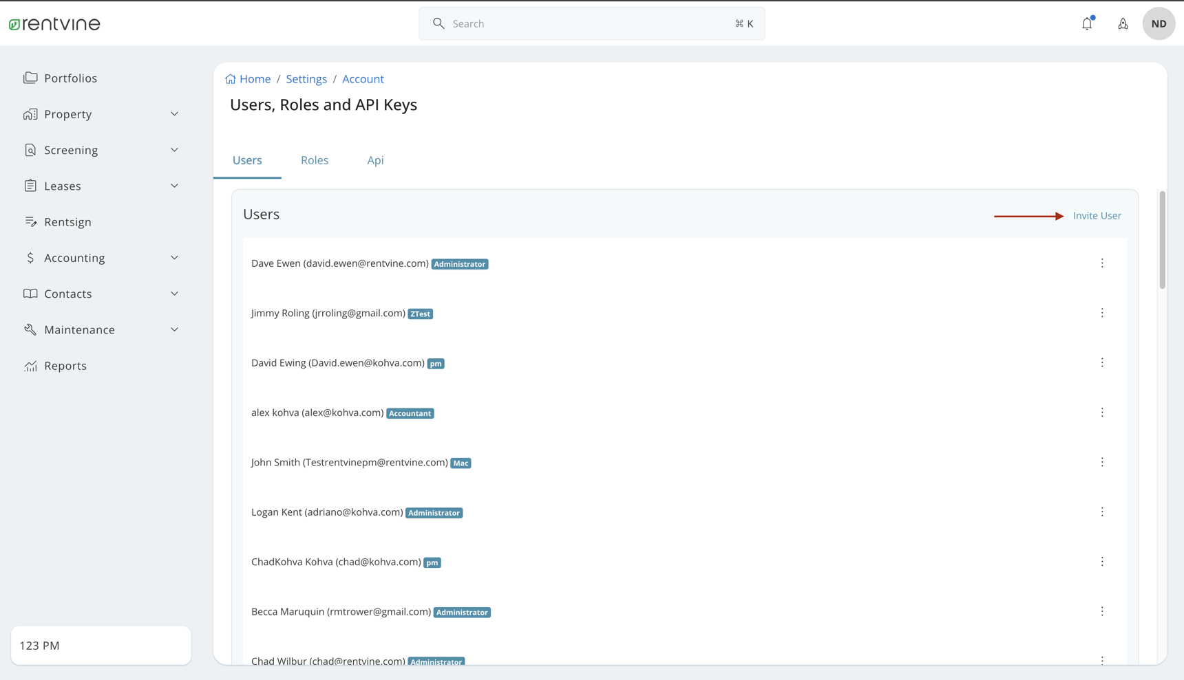Click the Home breadcrumb link
The image size is (1184, 680).
(254, 79)
